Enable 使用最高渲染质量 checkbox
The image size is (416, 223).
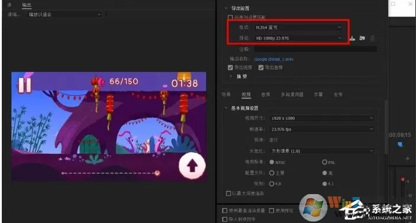(225, 211)
